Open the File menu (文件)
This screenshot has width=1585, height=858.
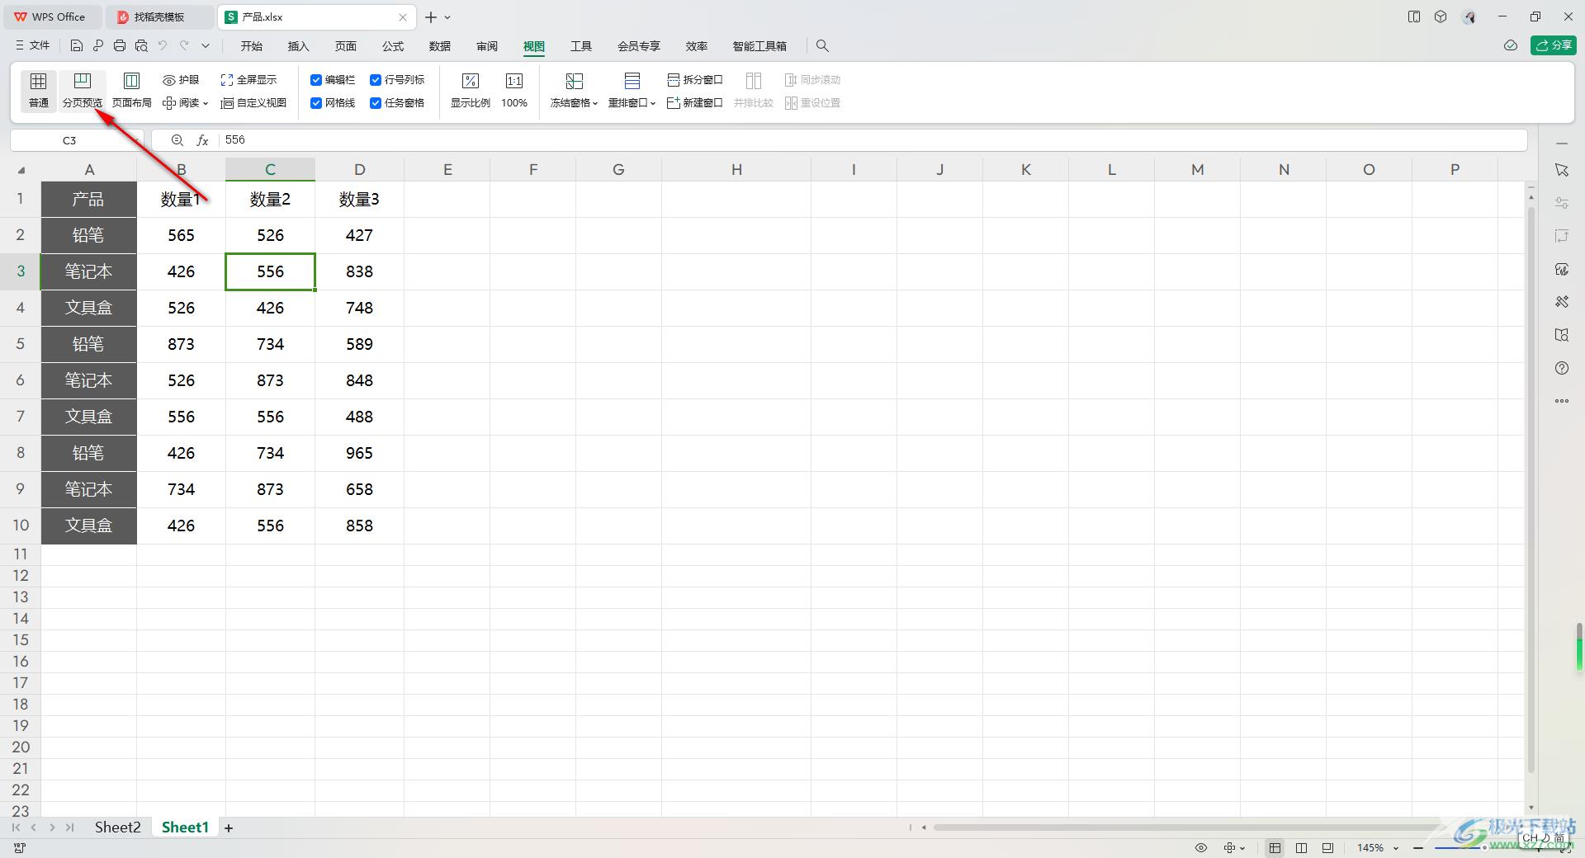tap(32, 46)
